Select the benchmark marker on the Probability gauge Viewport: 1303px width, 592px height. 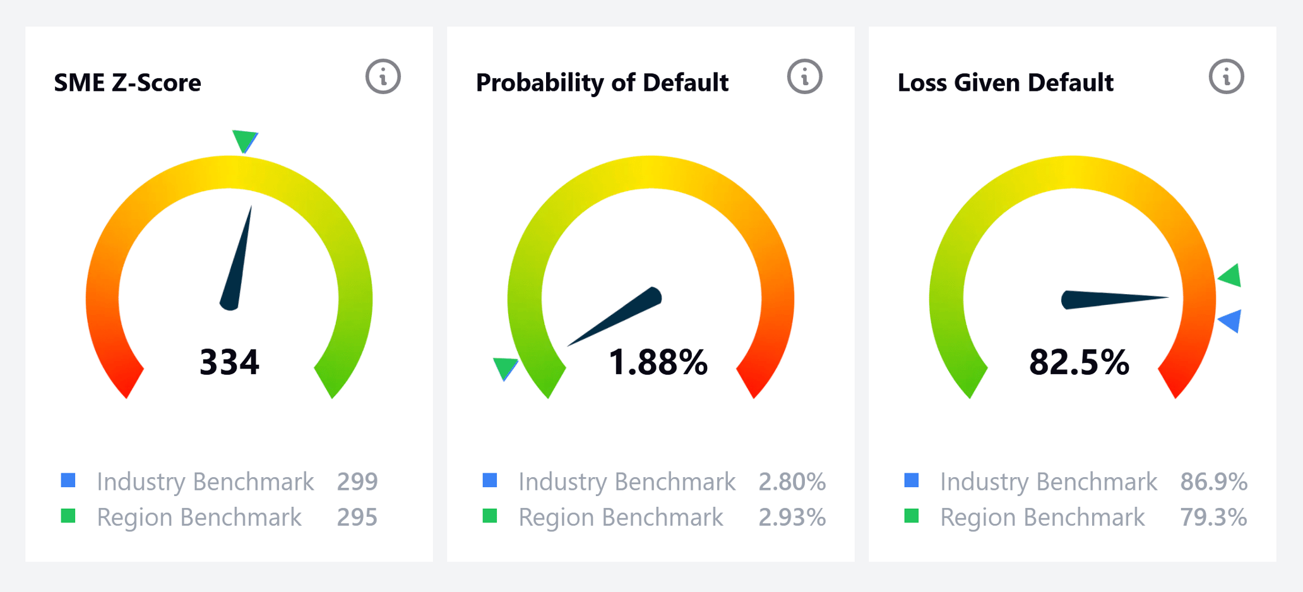point(505,367)
